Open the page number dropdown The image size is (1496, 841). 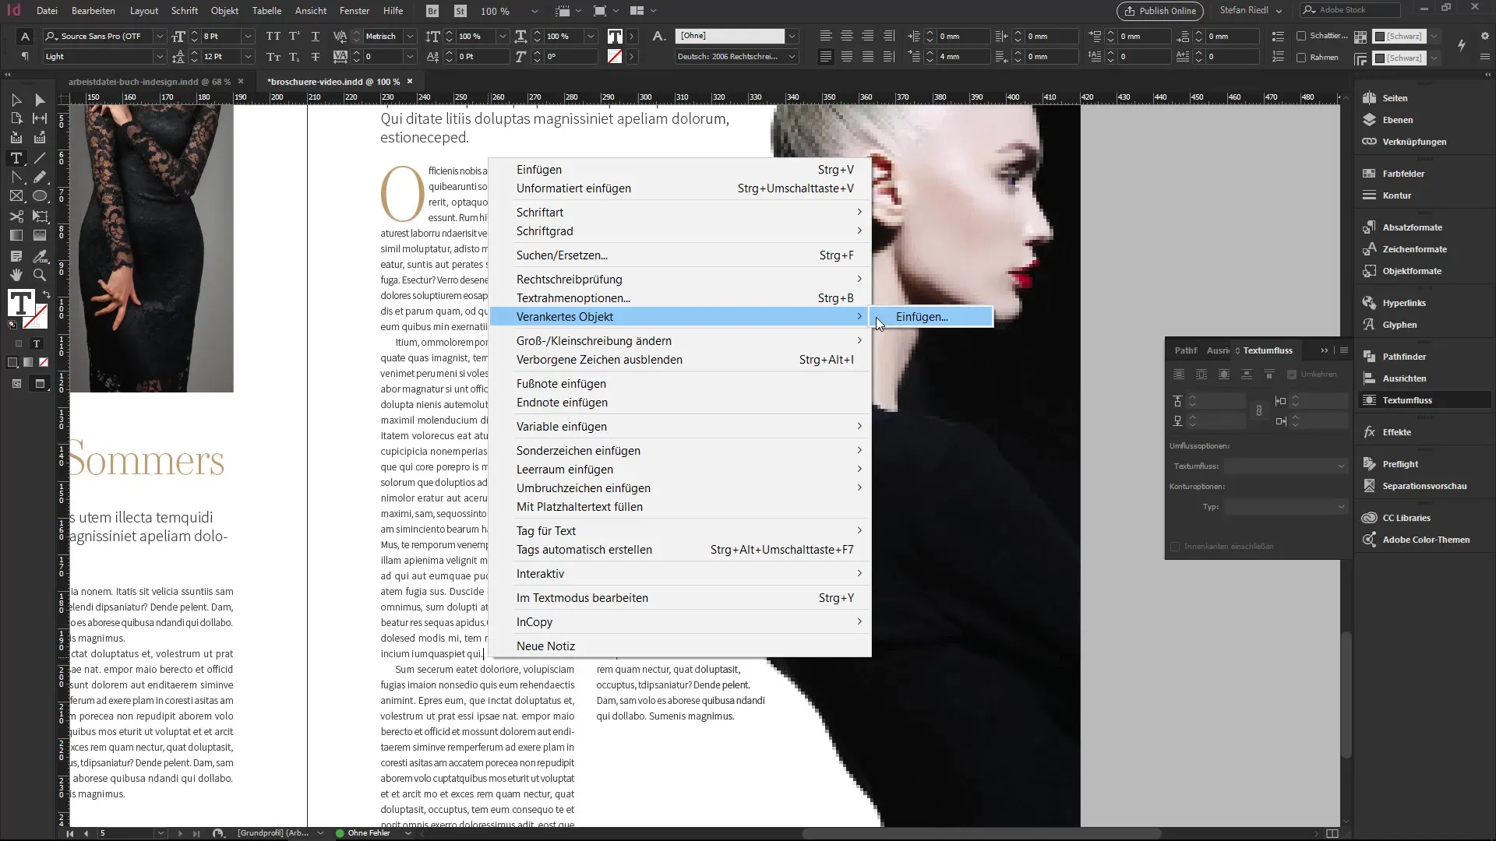tap(161, 833)
